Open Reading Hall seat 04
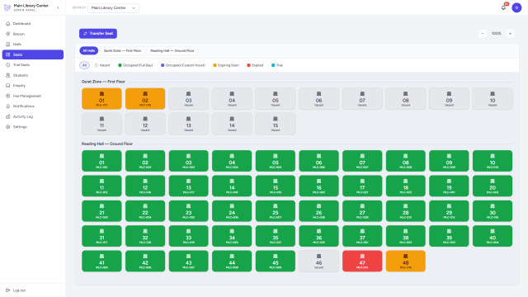 [232, 161]
